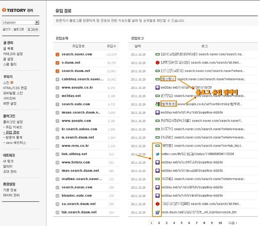Click the me2day icon beside the 2011/10/29 link

click(x=157, y=87)
